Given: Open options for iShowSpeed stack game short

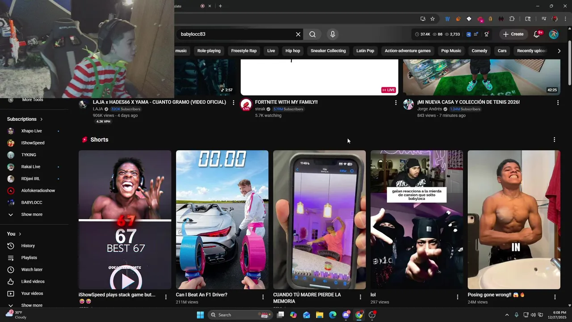Looking at the screenshot, I should coord(166,297).
